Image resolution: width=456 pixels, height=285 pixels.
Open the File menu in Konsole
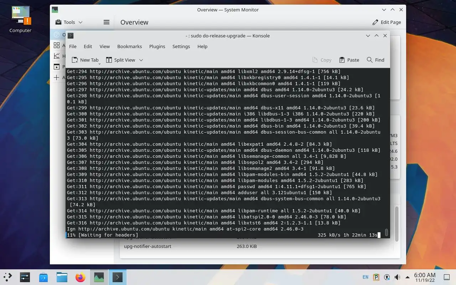pos(73,46)
